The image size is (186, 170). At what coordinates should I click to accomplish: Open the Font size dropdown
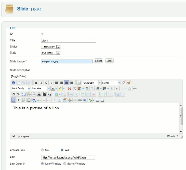pos(40,88)
